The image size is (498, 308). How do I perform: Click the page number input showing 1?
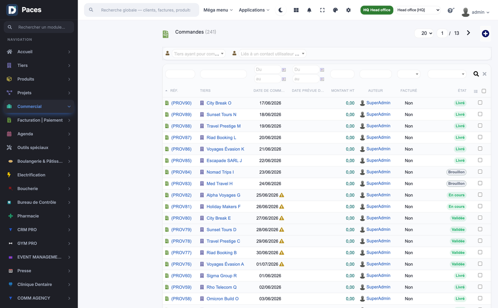pos(442,33)
